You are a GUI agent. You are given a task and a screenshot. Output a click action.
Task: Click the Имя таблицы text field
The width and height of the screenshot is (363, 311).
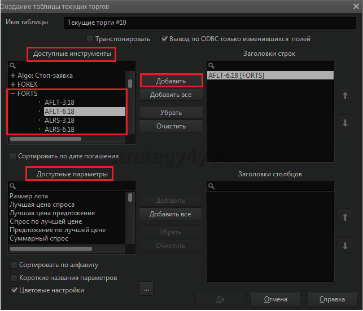(209, 23)
